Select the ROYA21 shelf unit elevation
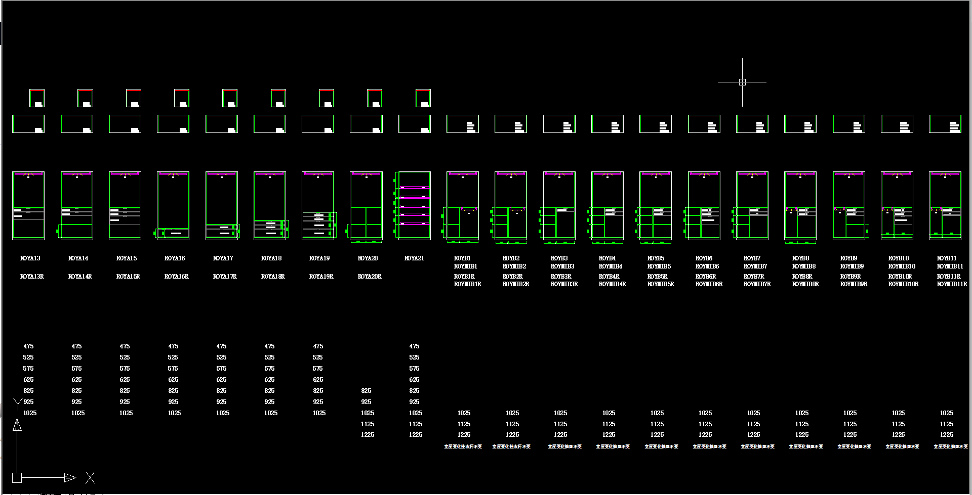Screen dimensions: 972x495 tap(414, 205)
